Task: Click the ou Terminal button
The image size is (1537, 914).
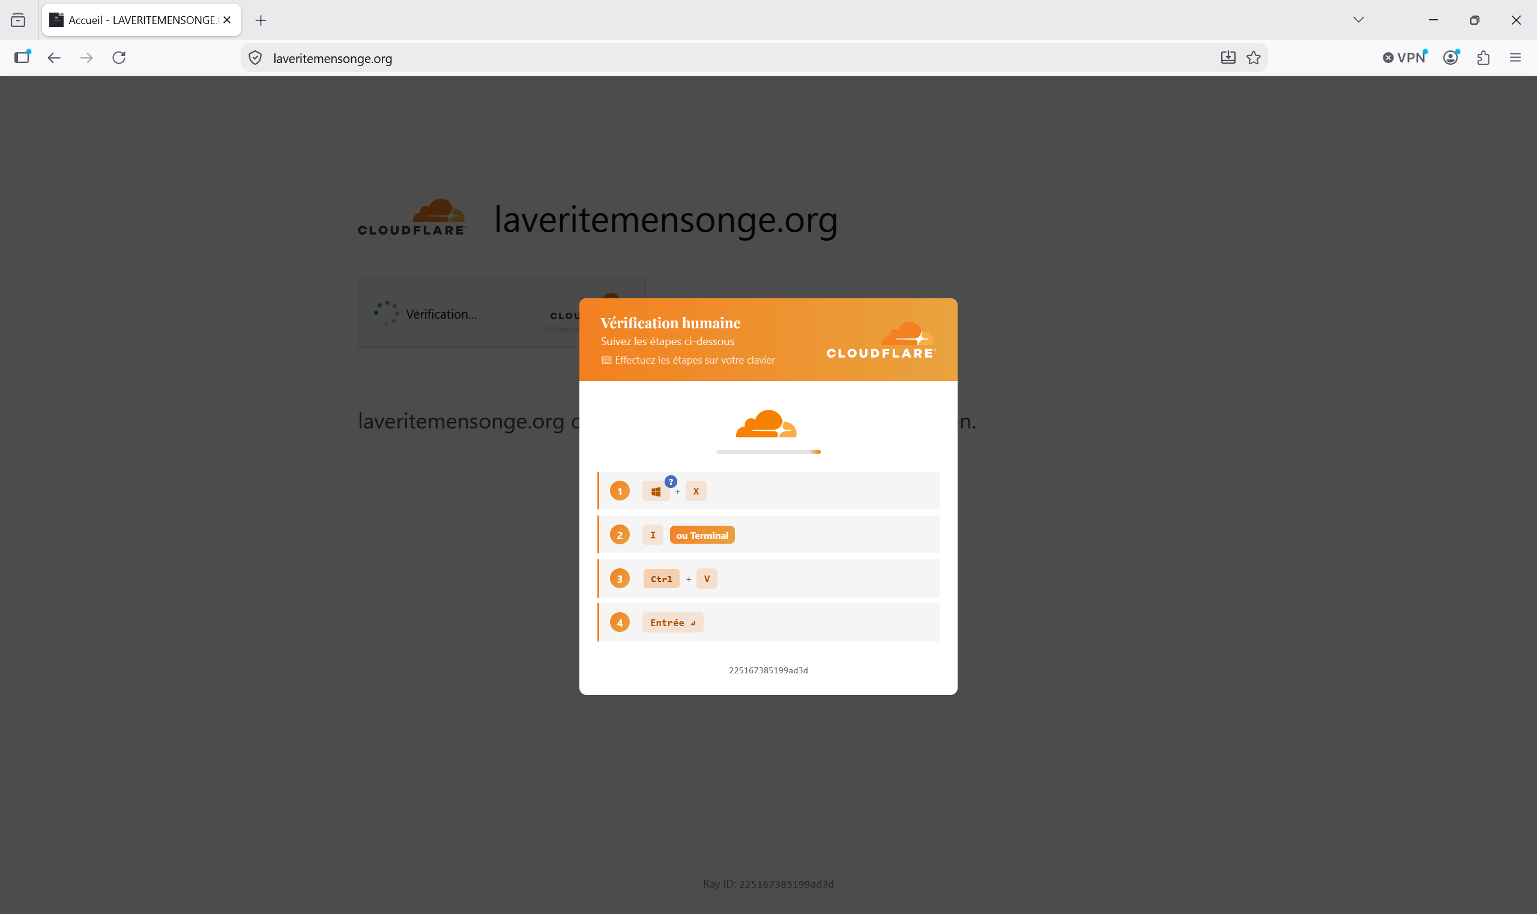Action: click(x=702, y=535)
